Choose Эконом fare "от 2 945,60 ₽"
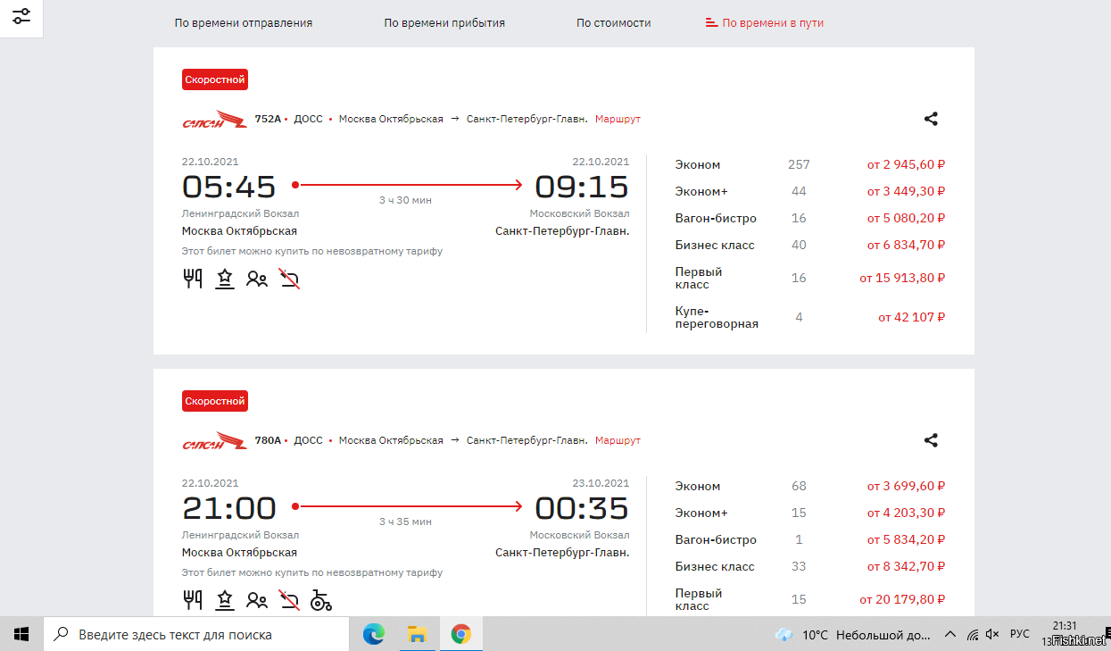1111x651 pixels. click(x=906, y=164)
